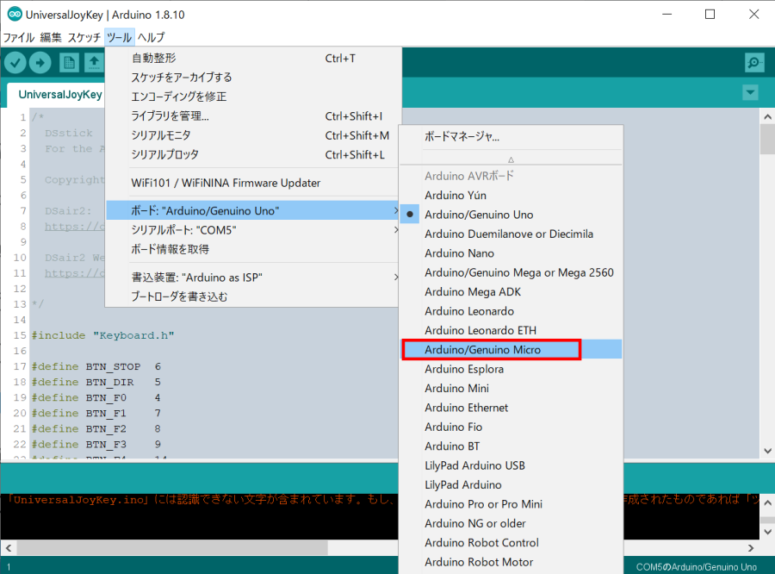775x574 pixels.
Task: Open the Serial Monitor magnifier icon
Action: [754, 62]
